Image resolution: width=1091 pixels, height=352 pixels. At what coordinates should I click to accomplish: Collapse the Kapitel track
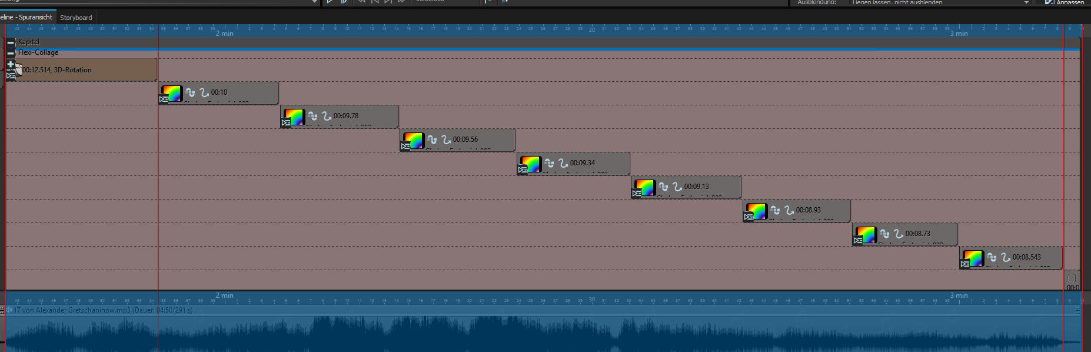pyautogui.click(x=11, y=42)
